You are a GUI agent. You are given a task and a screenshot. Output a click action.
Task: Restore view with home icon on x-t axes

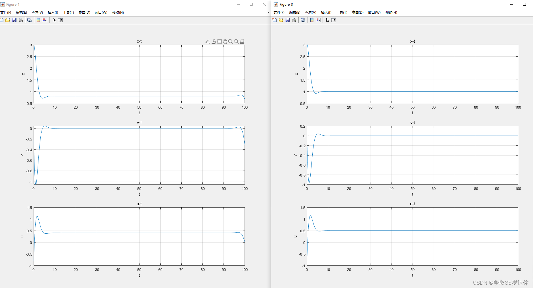click(242, 42)
